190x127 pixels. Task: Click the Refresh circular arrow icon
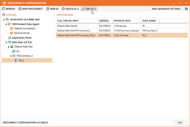(x=3, y=9)
